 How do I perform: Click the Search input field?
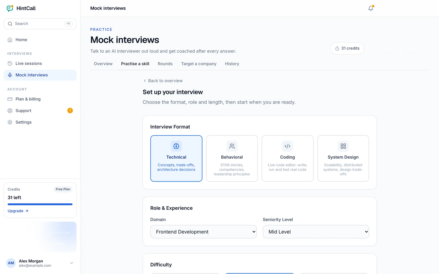[40, 24]
